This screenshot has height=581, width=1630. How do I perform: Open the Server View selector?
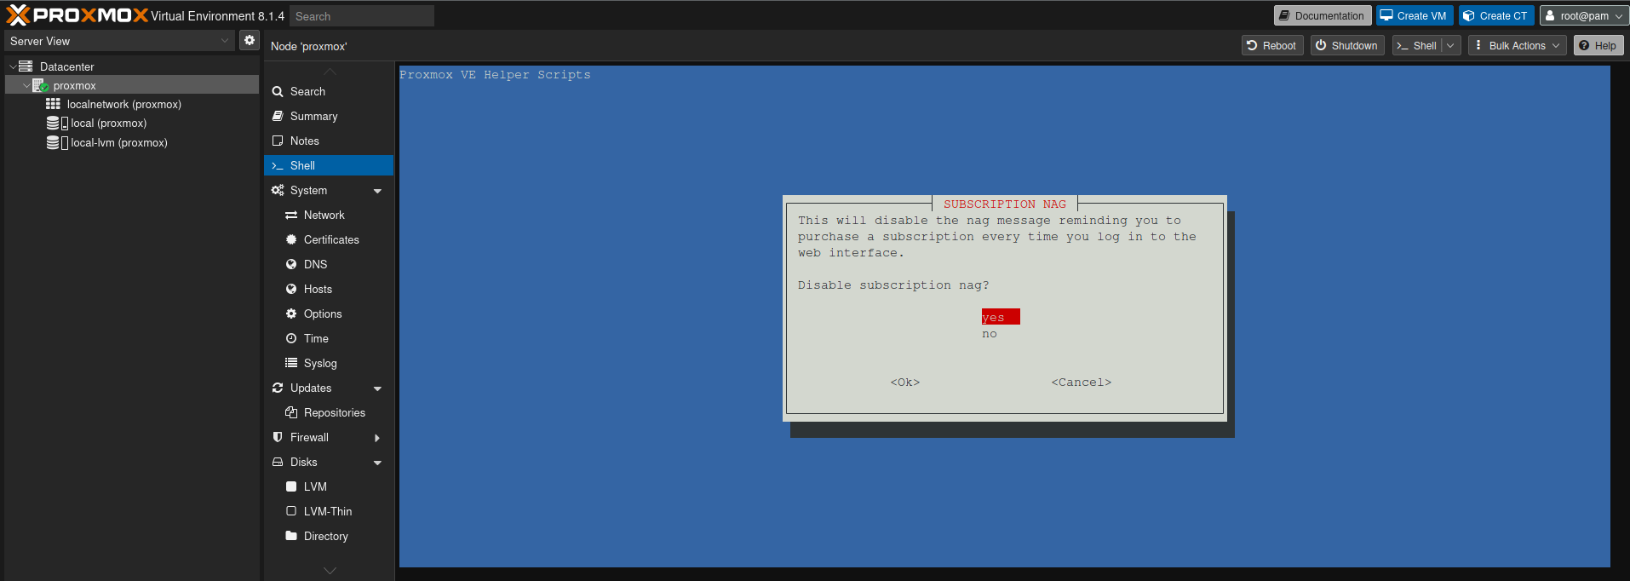tap(119, 41)
